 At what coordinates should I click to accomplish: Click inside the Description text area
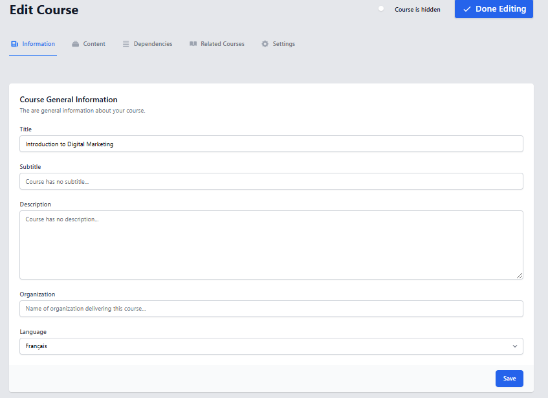(x=271, y=245)
